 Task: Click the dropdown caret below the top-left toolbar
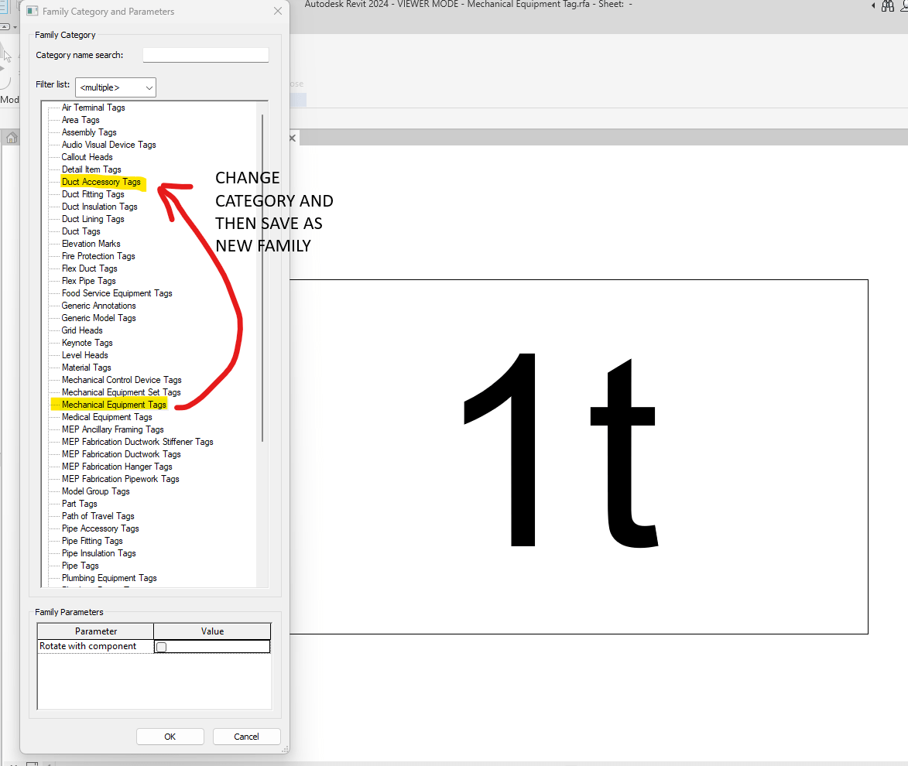[15, 27]
